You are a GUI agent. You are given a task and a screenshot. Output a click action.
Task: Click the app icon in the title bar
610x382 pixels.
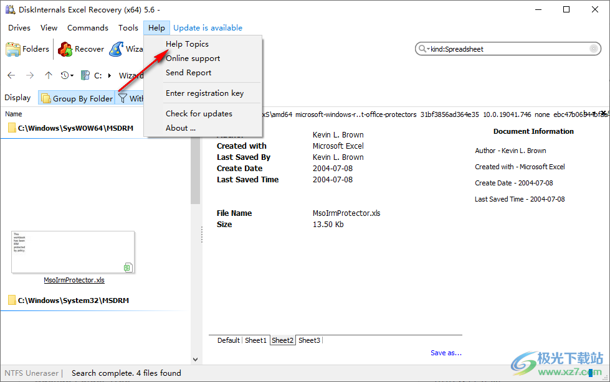(10, 10)
